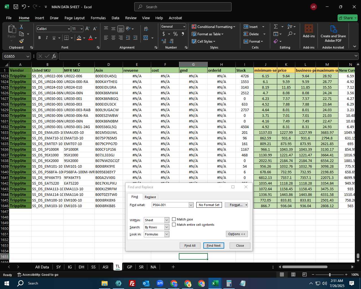
Task: Apply the red Font Color
Action: [x=91, y=38]
